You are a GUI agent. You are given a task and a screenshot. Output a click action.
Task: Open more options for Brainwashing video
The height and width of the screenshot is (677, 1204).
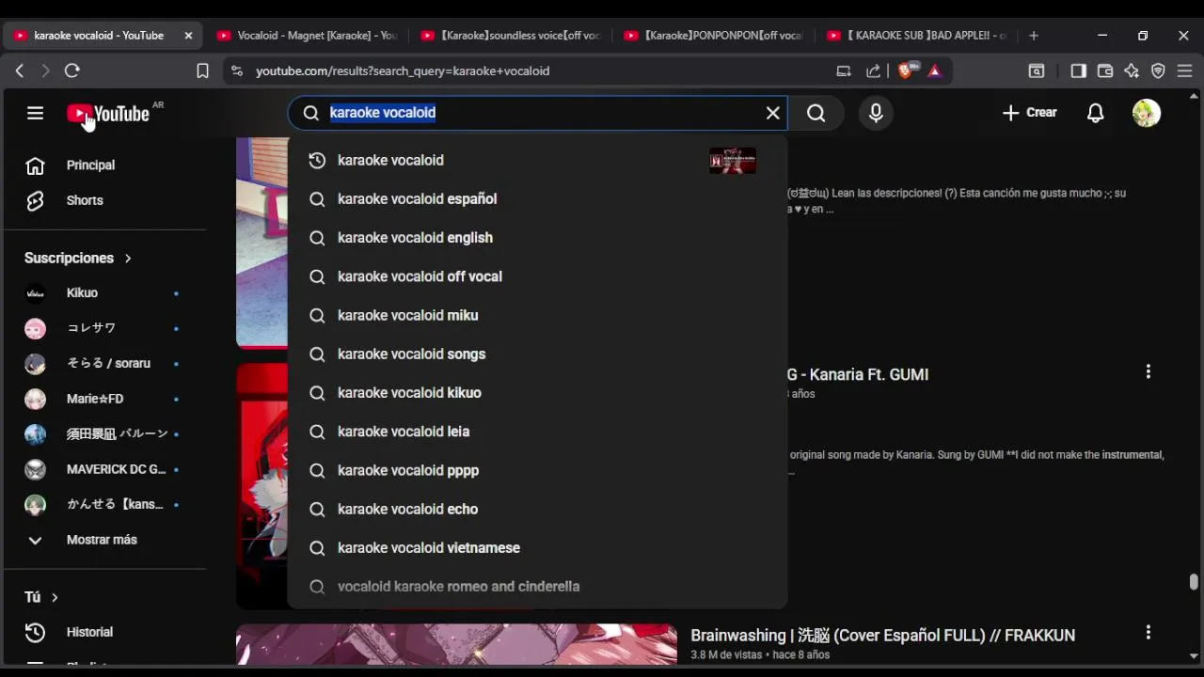click(x=1148, y=633)
